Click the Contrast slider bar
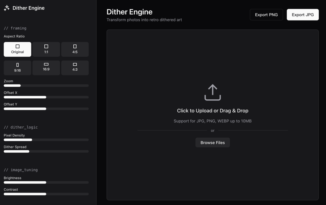This screenshot has height=205, width=326. coord(46,194)
